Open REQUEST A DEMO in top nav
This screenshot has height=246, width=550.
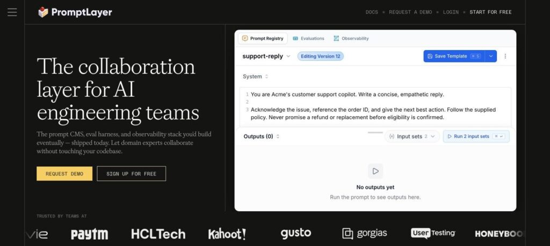[x=410, y=12]
